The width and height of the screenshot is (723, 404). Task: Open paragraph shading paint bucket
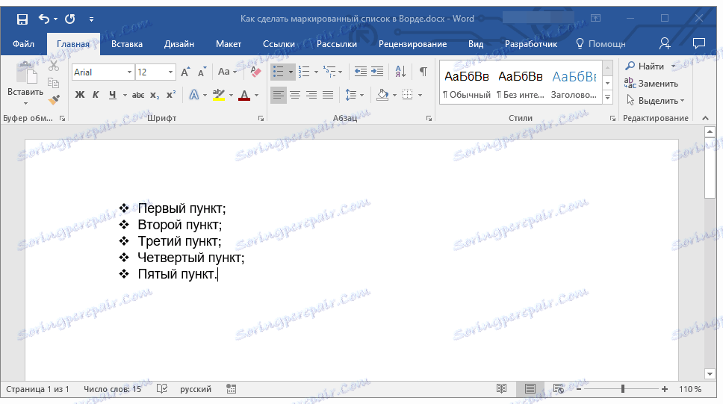pos(382,95)
